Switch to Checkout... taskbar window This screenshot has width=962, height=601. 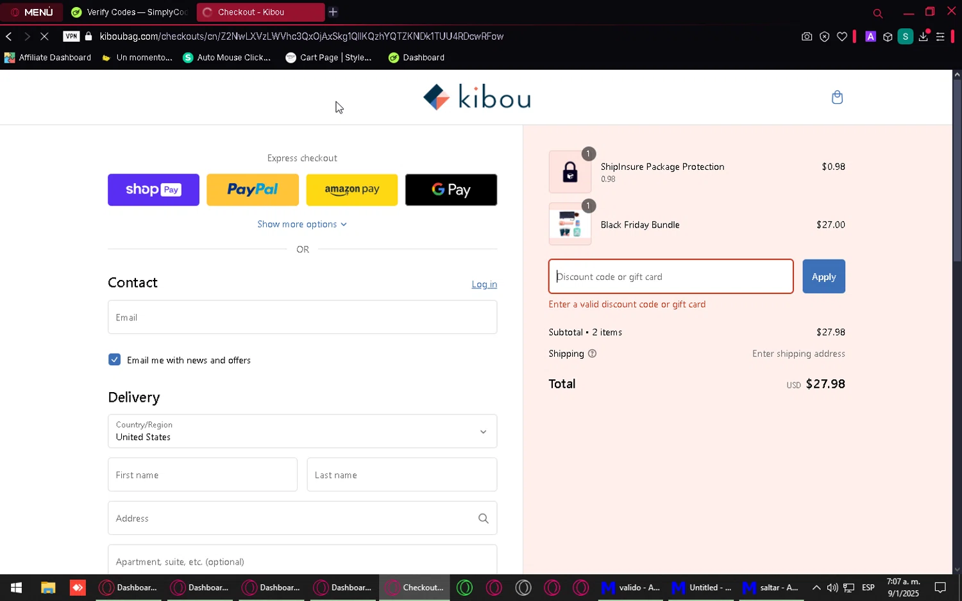click(x=415, y=588)
